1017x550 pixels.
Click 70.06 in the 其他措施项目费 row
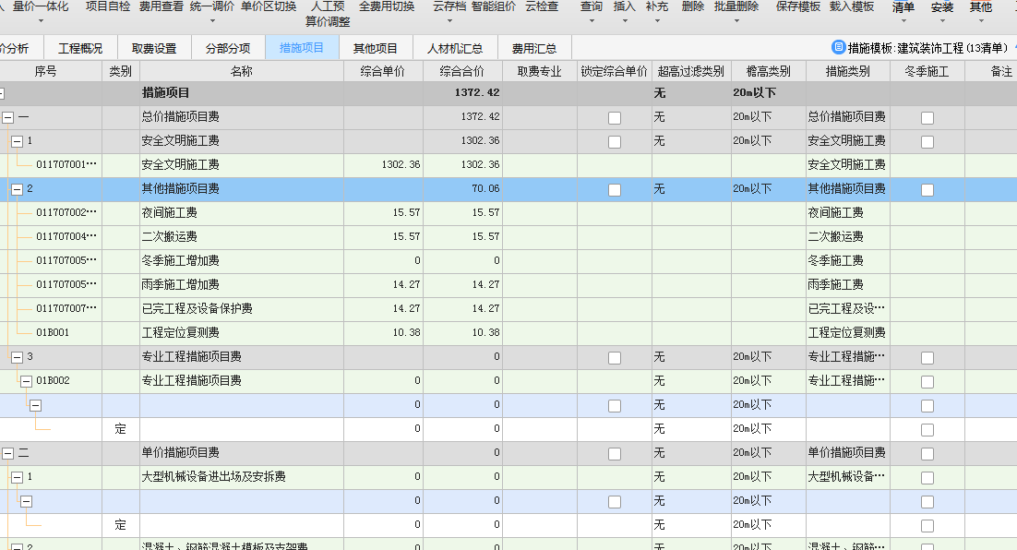coord(485,189)
